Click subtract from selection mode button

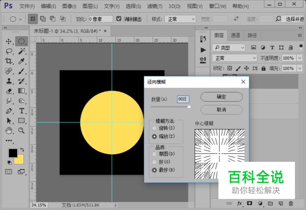[53, 19]
